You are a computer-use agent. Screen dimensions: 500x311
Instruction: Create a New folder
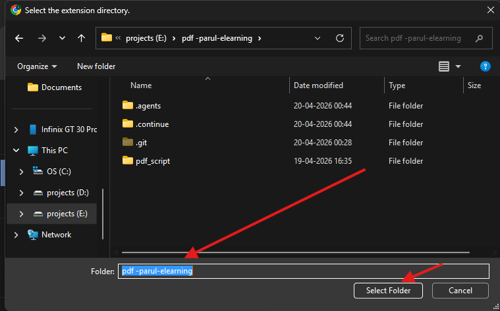96,66
